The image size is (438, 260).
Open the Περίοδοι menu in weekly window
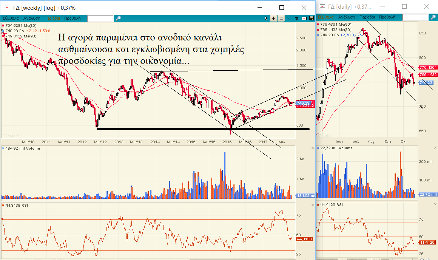point(52,18)
